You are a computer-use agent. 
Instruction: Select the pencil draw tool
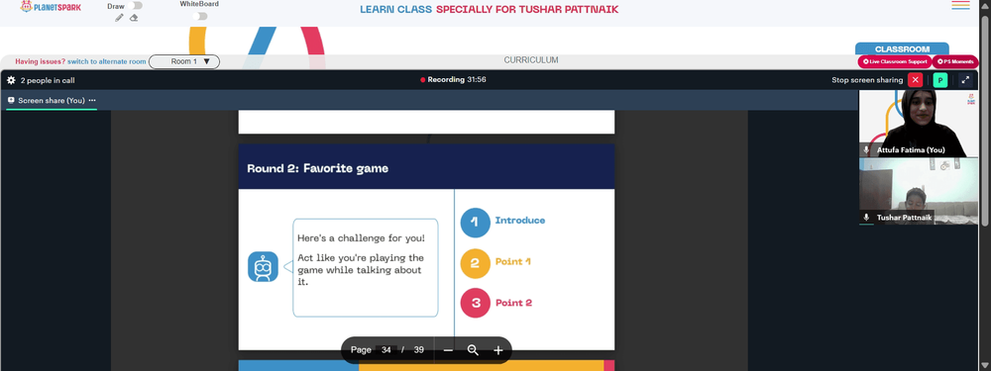coord(120,18)
